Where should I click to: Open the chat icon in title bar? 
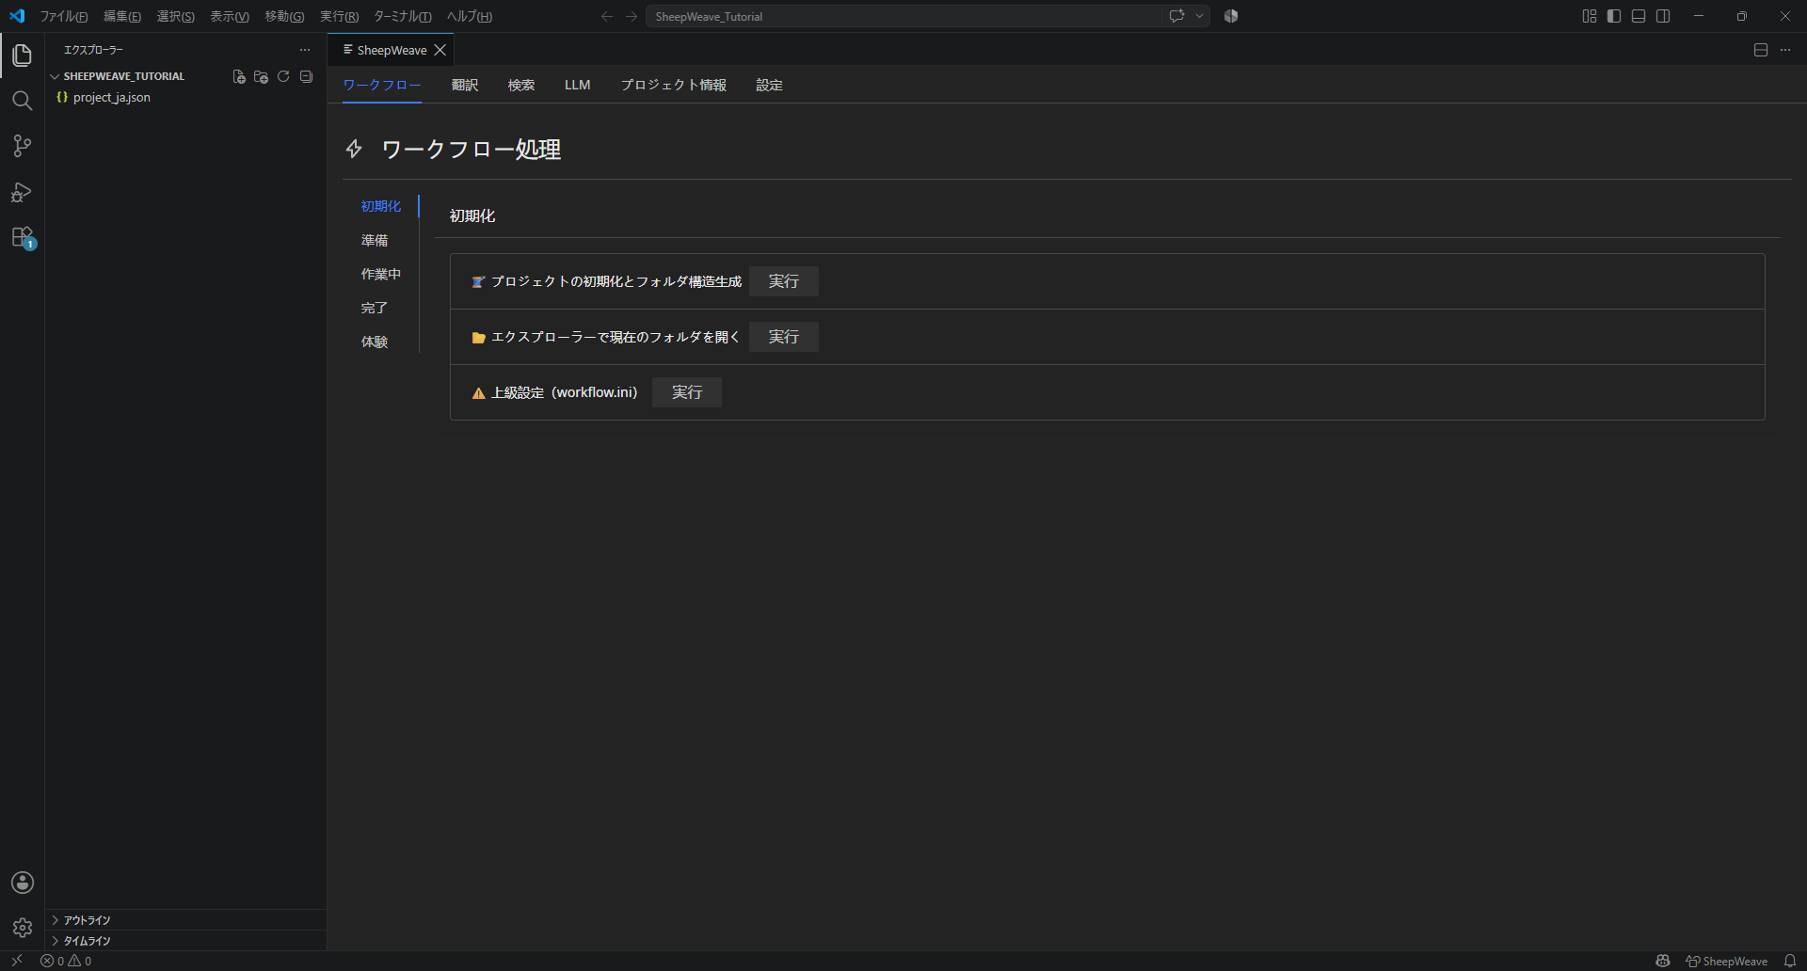1176,16
